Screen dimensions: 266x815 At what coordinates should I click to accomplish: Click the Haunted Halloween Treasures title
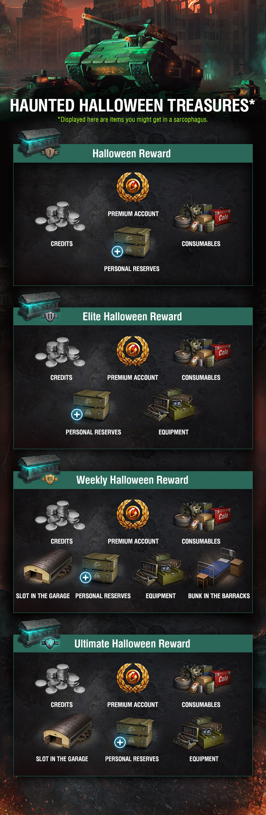(132, 105)
